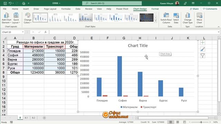This screenshot has width=221, height=124.
Task: Click the Share button
Action: [x=194, y=9]
